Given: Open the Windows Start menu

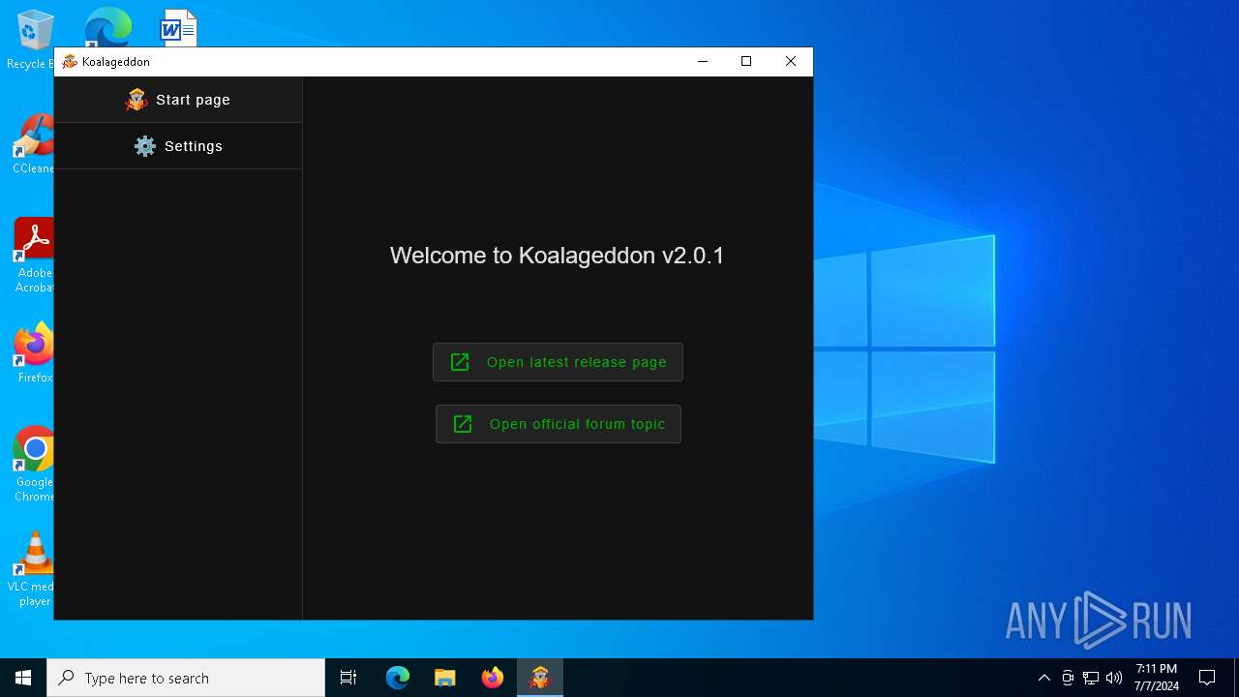Looking at the screenshot, I should coord(23,678).
